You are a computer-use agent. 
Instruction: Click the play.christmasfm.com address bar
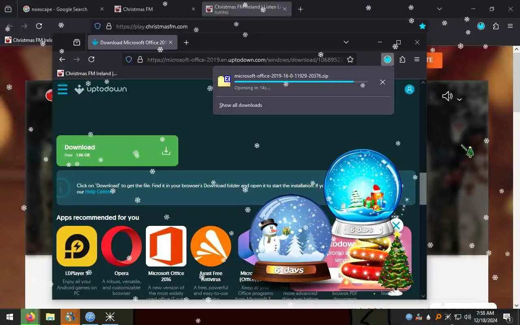[x=260, y=26]
